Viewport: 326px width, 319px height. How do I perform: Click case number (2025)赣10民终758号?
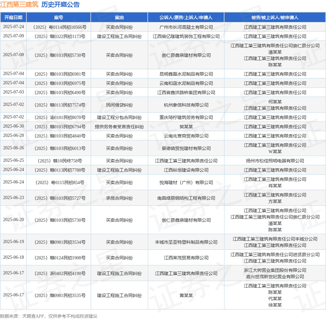[59, 161]
